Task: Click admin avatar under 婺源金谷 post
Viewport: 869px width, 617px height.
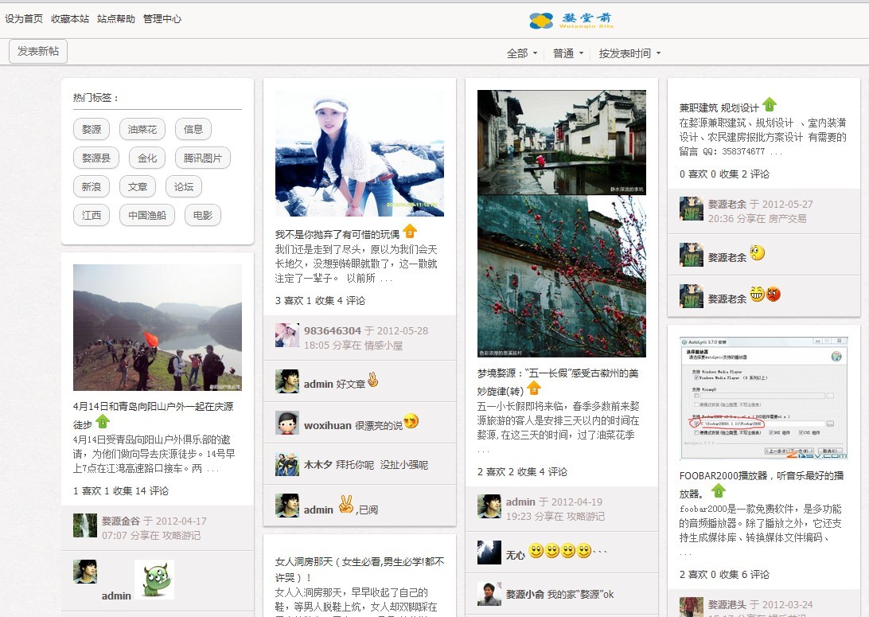Action: (85, 572)
